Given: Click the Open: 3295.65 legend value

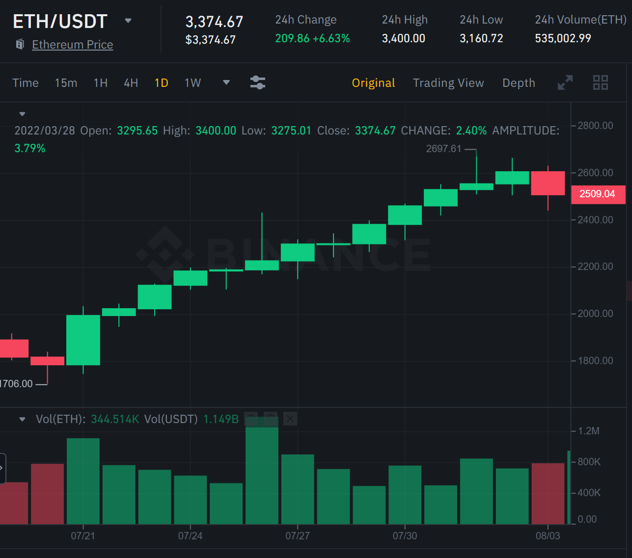Looking at the screenshot, I should tap(137, 131).
